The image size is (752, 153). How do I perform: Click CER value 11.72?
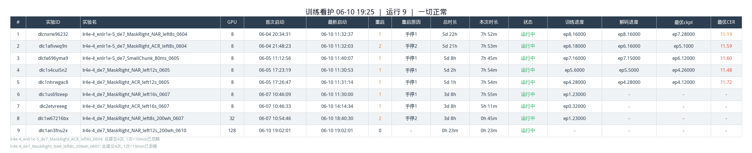pos(726,82)
